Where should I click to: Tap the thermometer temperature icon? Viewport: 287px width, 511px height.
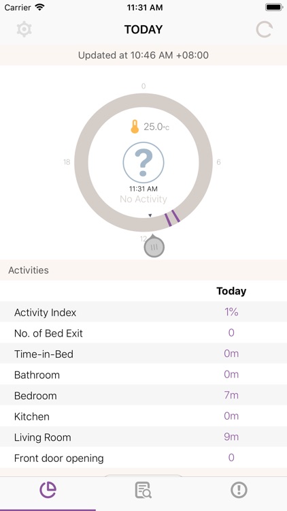tap(135, 127)
